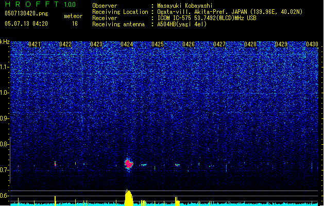Click the 0423 time marker
The height and width of the screenshot is (206, 324).
[x=96, y=44]
